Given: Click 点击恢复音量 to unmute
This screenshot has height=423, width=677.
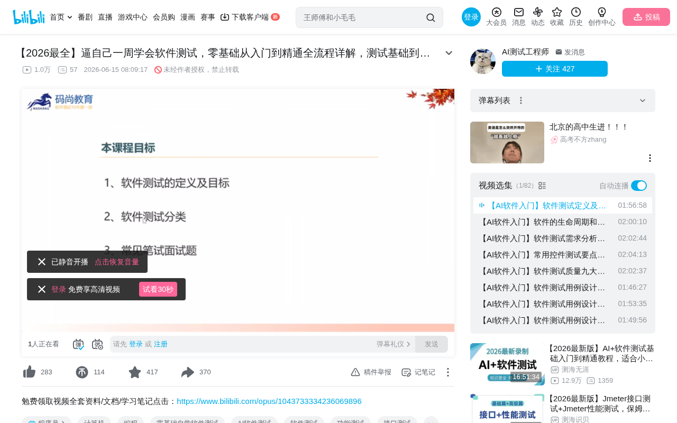Looking at the screenshot, I should tap(117, 262).
